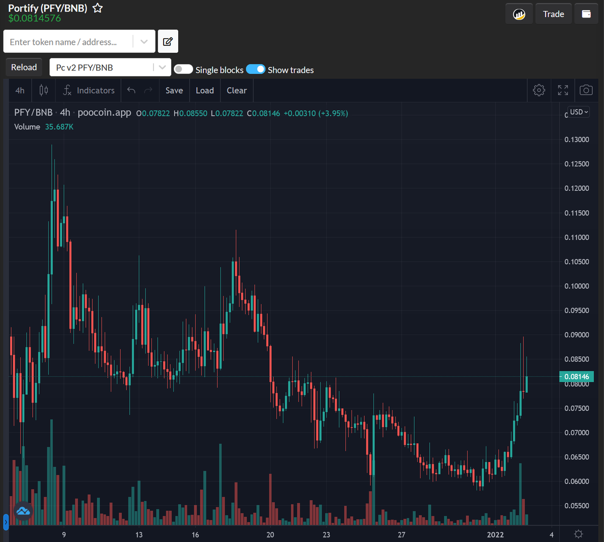The image size is (604, 542).
Task: Enter fullscreen chart mode
Action: [x=563, y=91]
